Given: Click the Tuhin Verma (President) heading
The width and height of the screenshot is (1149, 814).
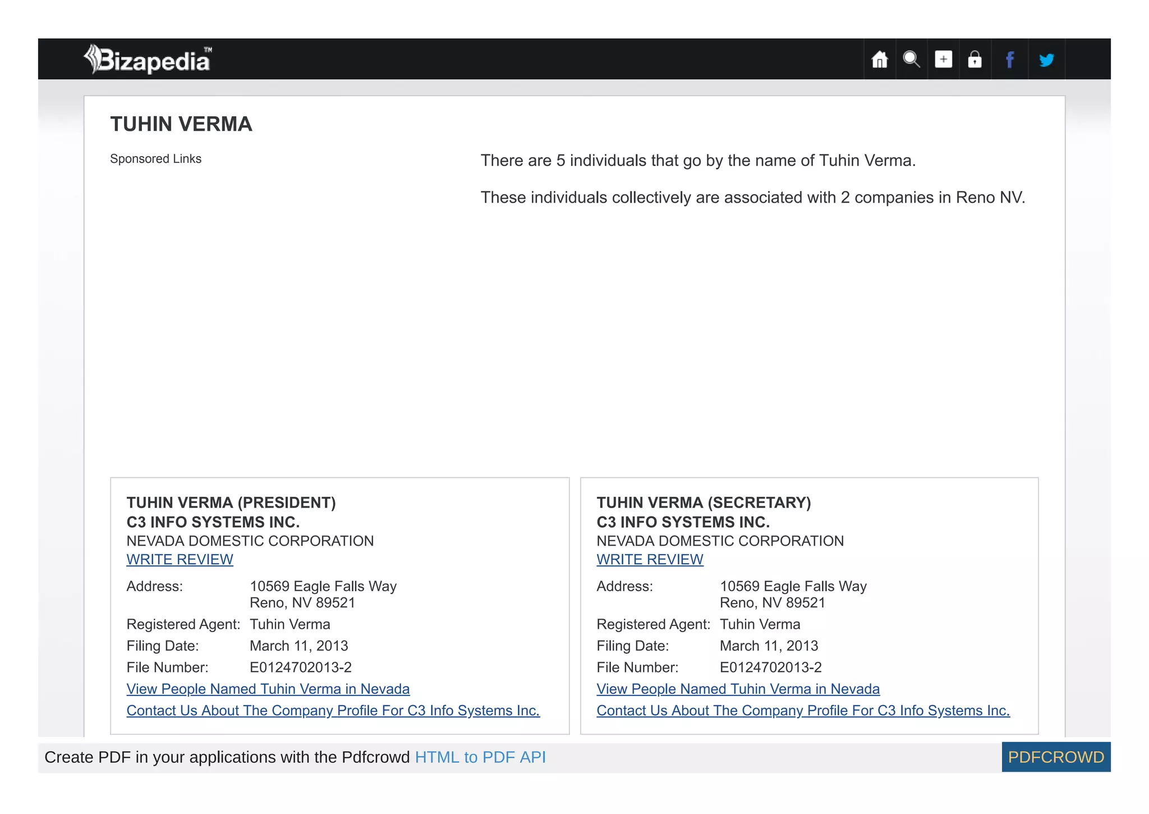Looking at the screenshot, I should tap(231, 502).
